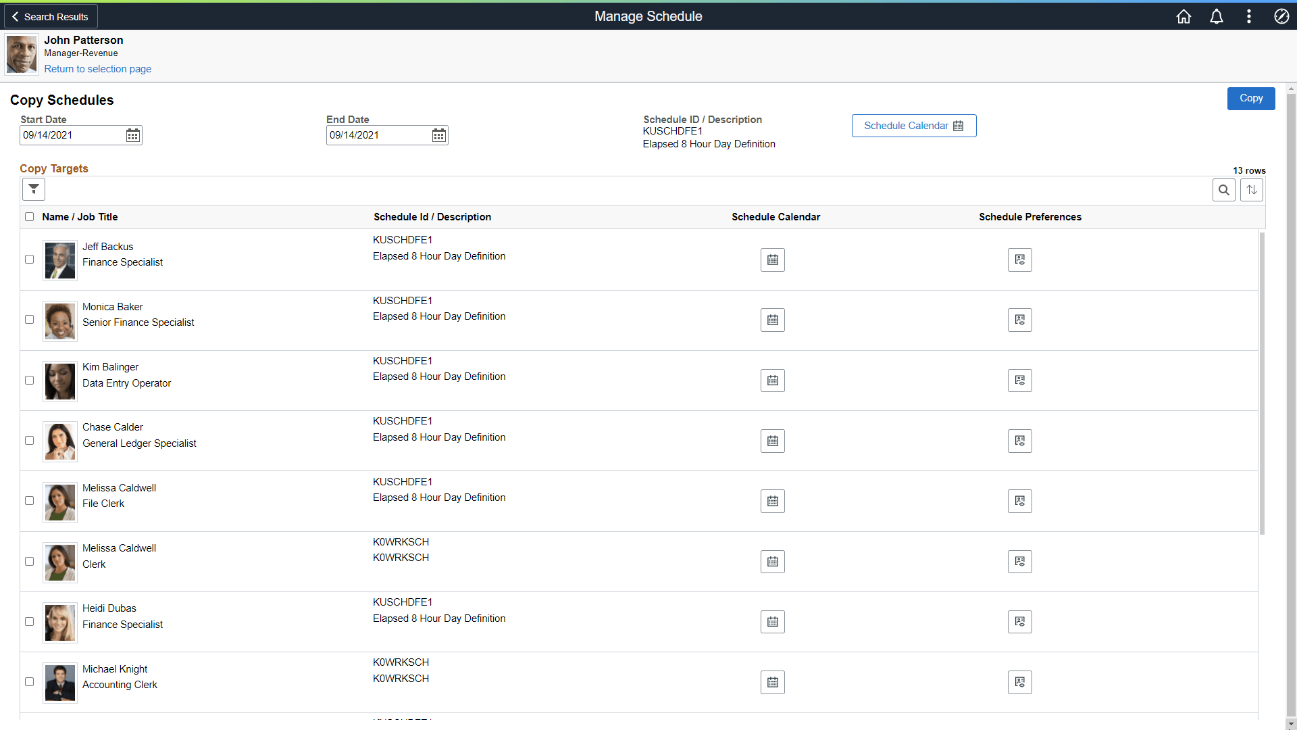The image size is (1297, 730).
Task: Open Schedule Preferences for Monica Baker
Action: click(1019, 320)
